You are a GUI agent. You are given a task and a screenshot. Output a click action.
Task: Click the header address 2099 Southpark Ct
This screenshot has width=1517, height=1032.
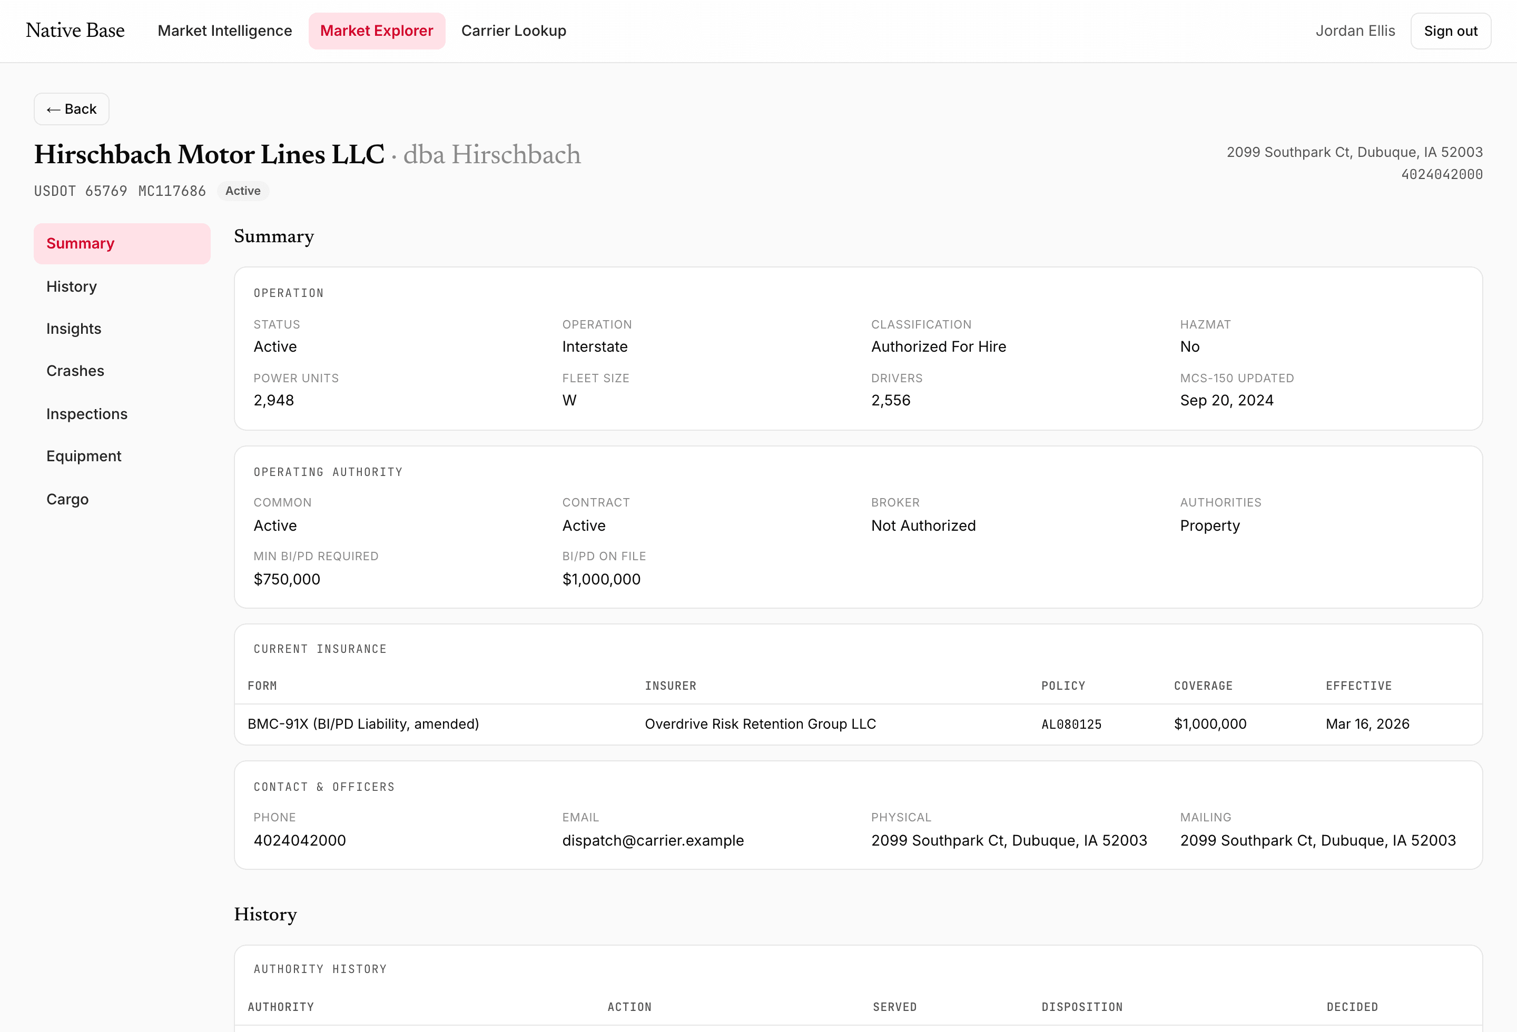coord(1354,152)
